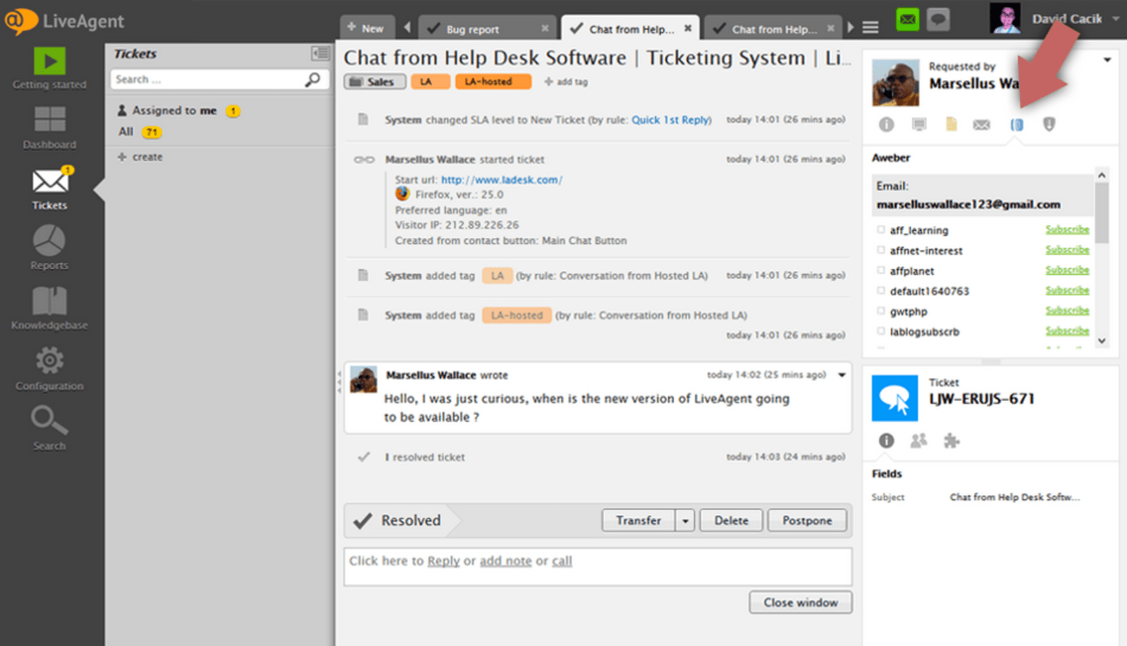Click the Delete button
This screenshot has height=646, width=1127.
click(x=731, y=521)
